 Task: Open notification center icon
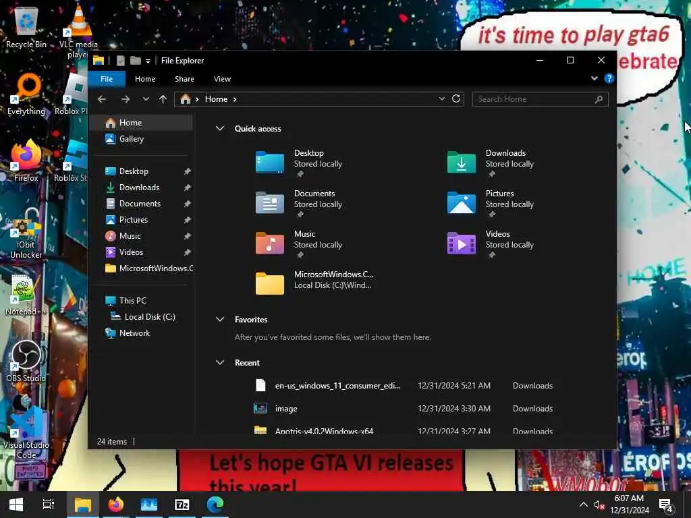pos(666,505)
